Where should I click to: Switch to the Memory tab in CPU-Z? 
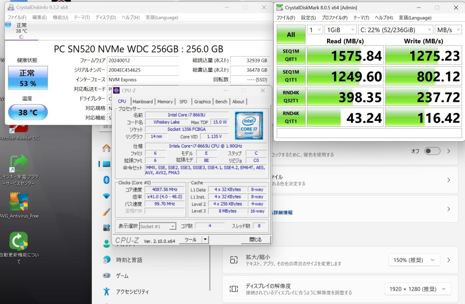[x=165, y=102]
